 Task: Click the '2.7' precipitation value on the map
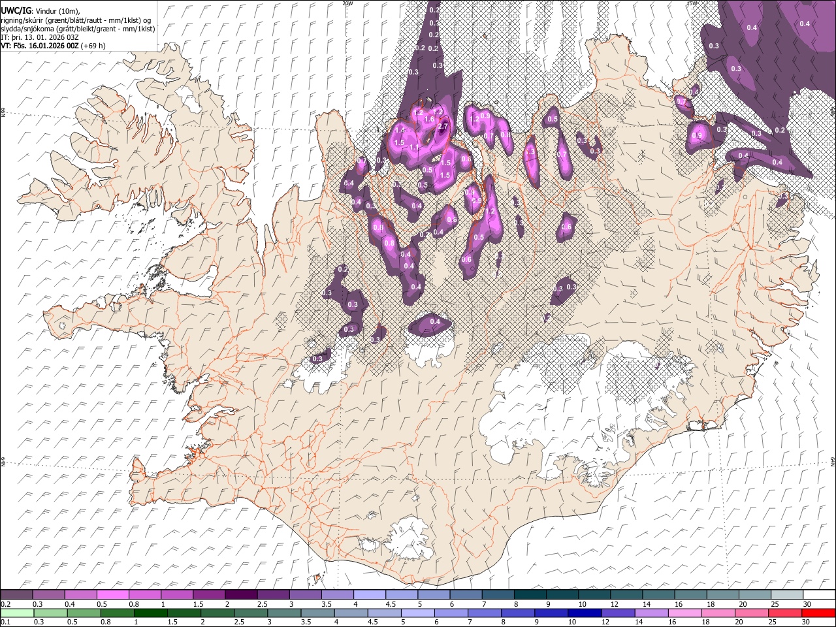443,127
